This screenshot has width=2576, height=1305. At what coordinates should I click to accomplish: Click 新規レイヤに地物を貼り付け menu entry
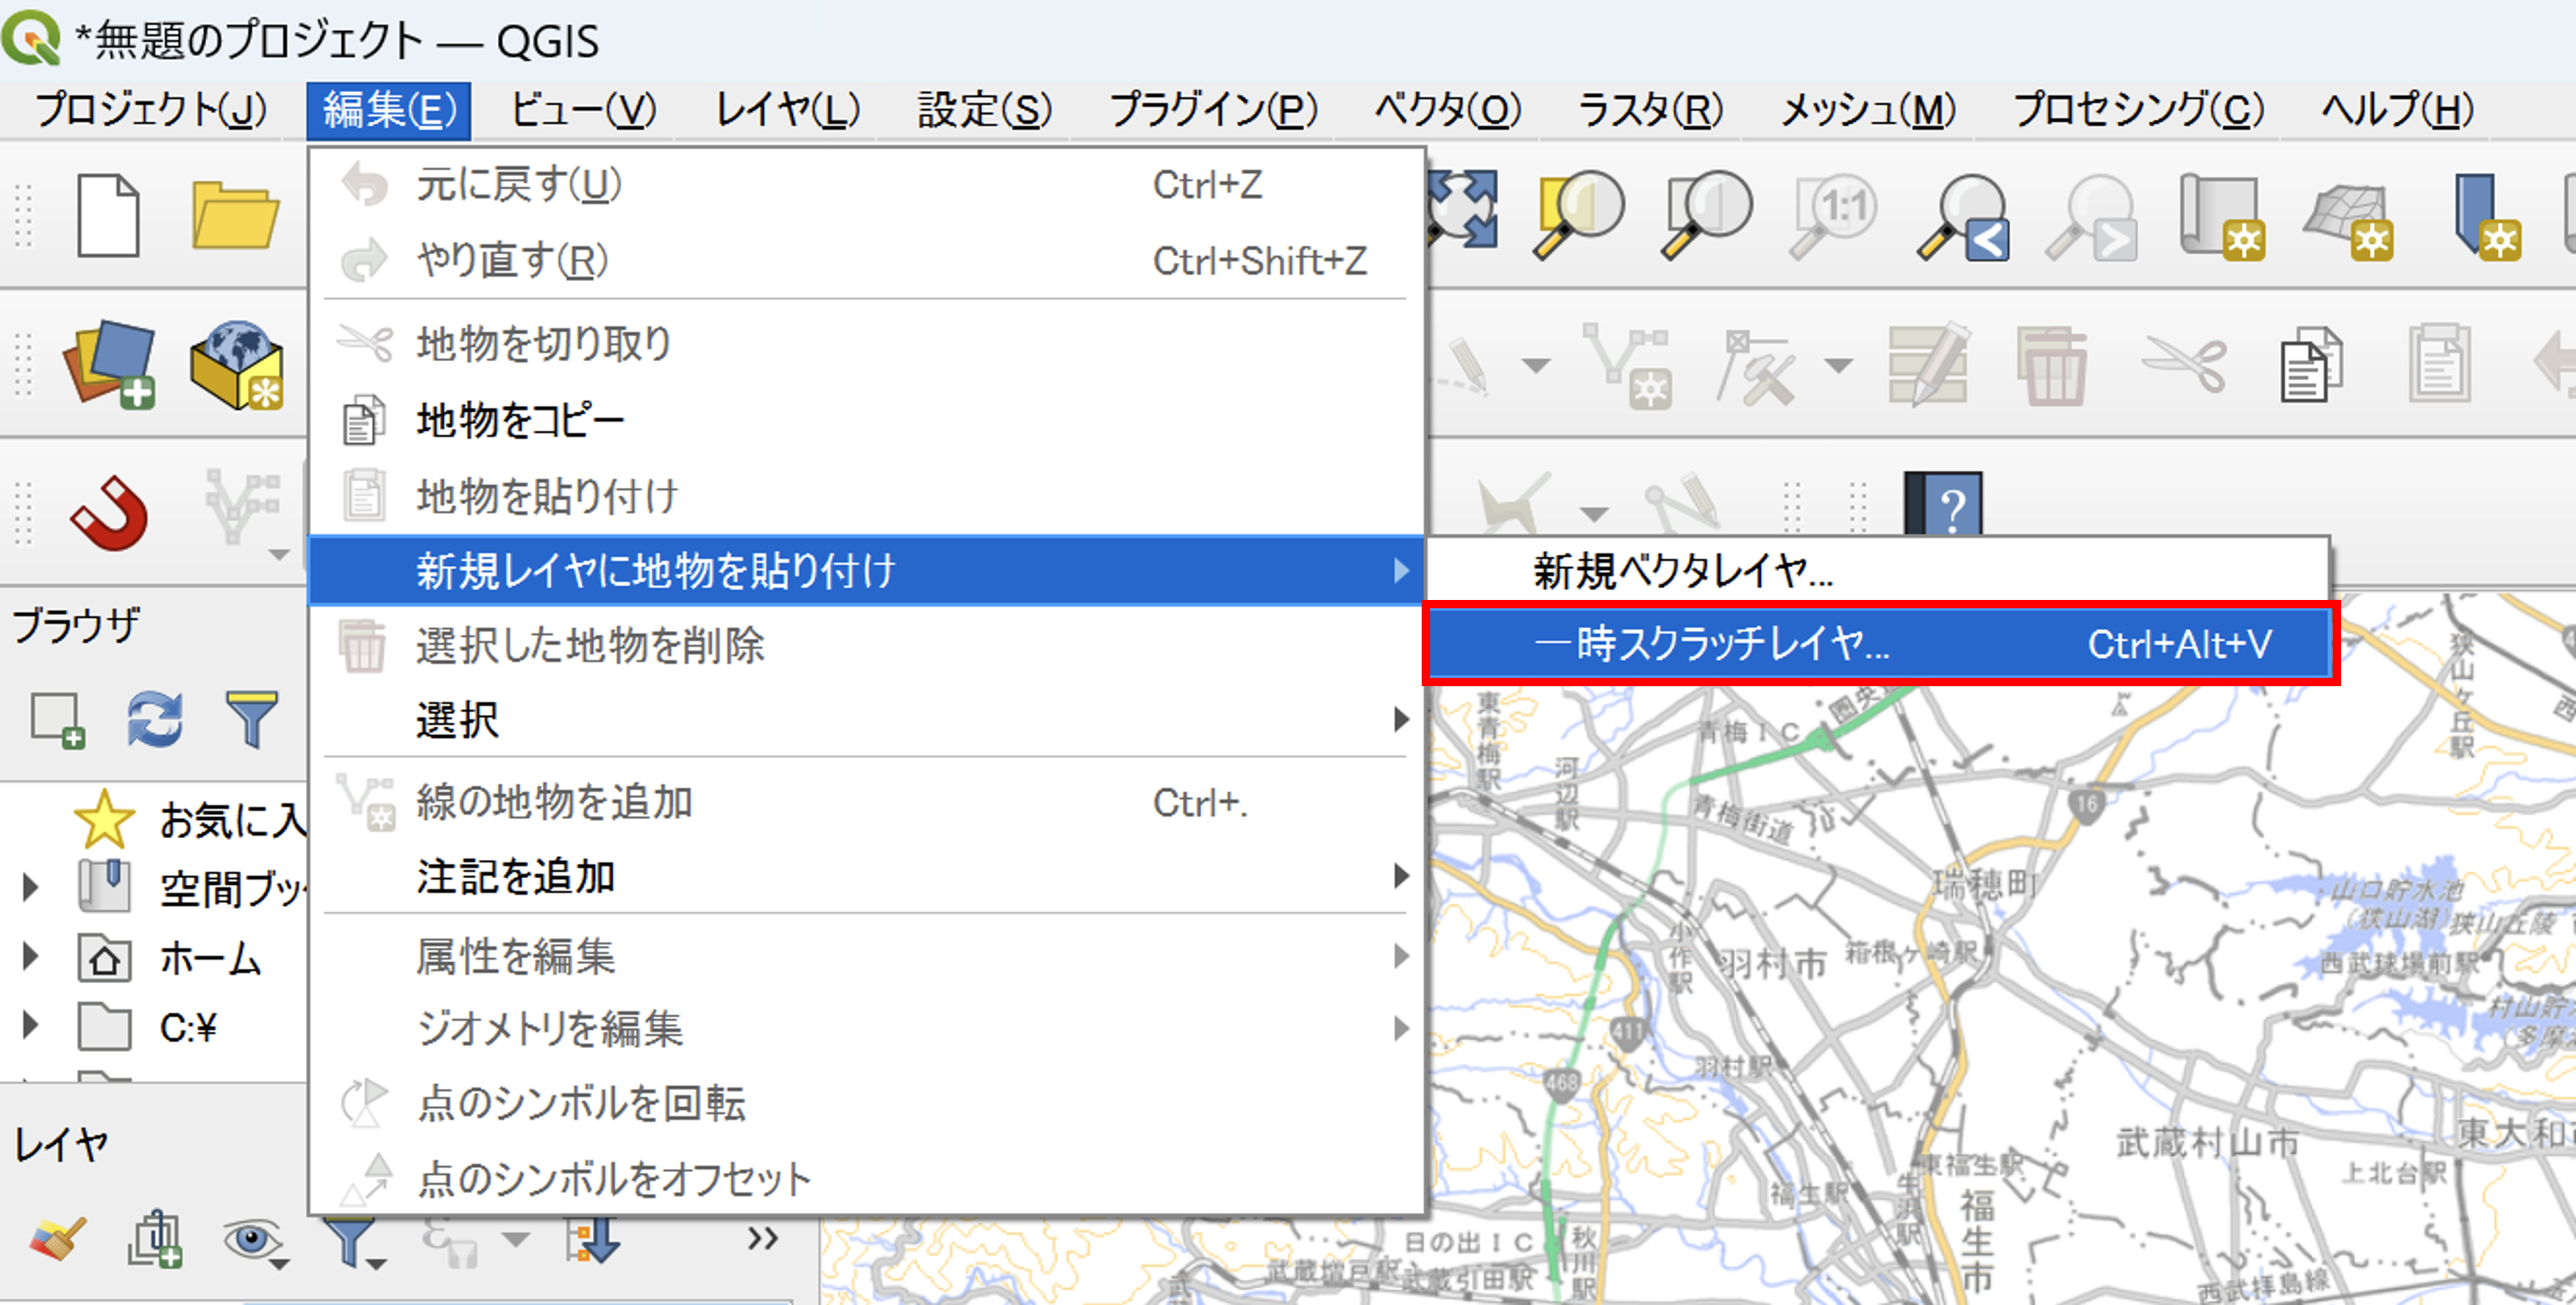pos(866,571)
